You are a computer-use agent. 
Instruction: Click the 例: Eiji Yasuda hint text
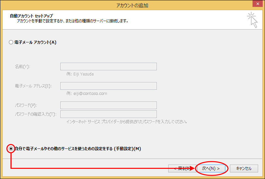pyautogui.click(x=80, y=74)
